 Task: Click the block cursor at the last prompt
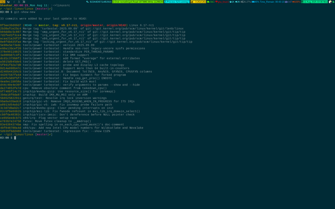pyautogui.click(x=15, y=138)
